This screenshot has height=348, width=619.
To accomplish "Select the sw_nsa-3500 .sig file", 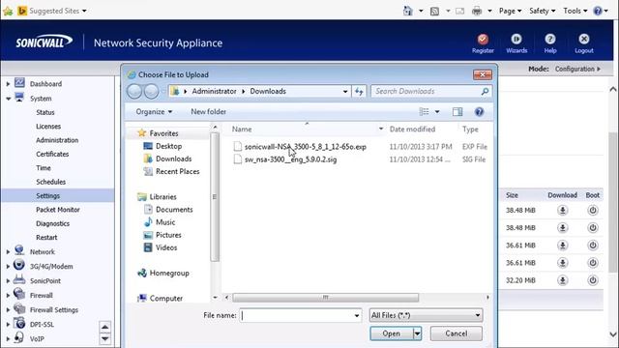I will point(290,159).
